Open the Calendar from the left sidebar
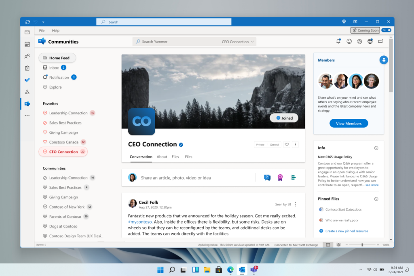This screenshot has height=276, width=414. pyautogui.click(x=27, y=44)
